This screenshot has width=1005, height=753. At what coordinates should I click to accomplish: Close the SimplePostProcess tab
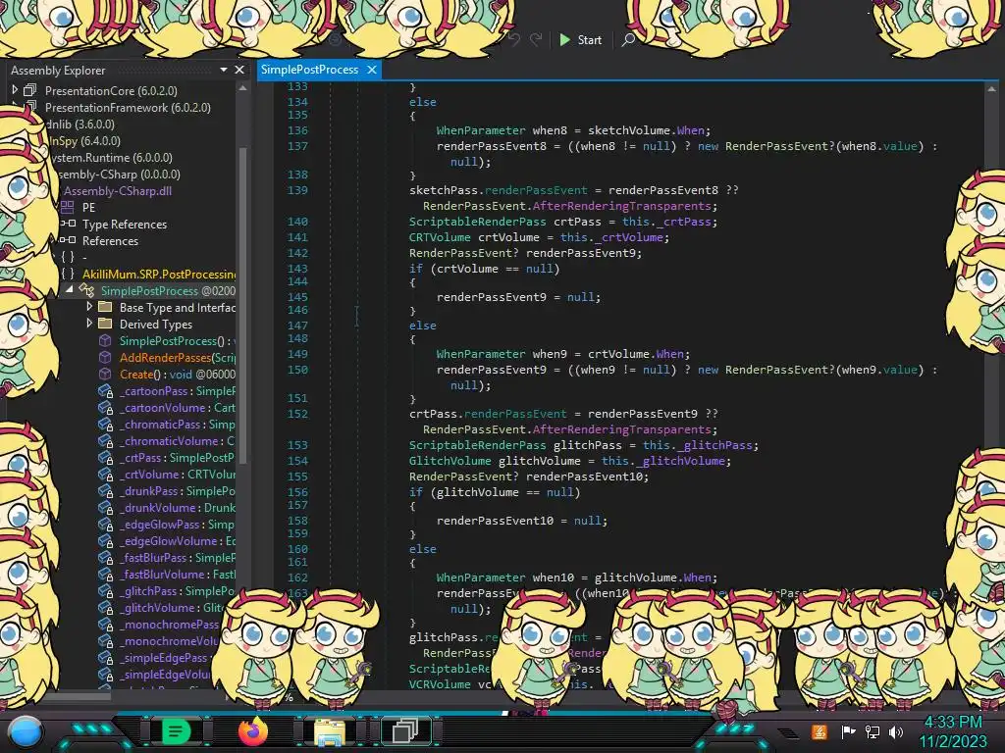pos(371,70)
